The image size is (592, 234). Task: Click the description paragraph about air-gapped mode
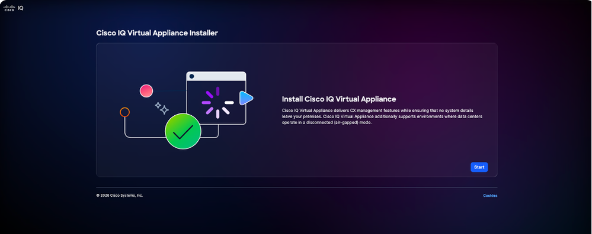[x=382, y=116]
